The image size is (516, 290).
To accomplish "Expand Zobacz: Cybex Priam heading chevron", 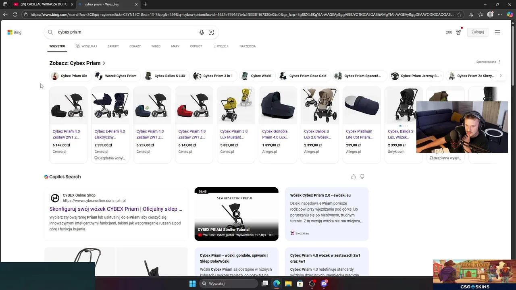I will [104, 63].
